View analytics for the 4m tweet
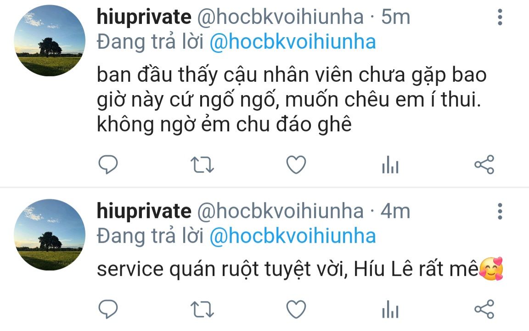This screenshot has height=331, width=529. (x=390, y=309)
